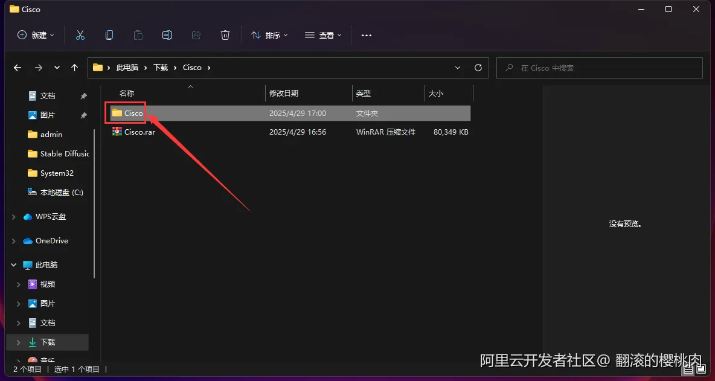Expand 图片 node under 此电脑

pos(19,304)
